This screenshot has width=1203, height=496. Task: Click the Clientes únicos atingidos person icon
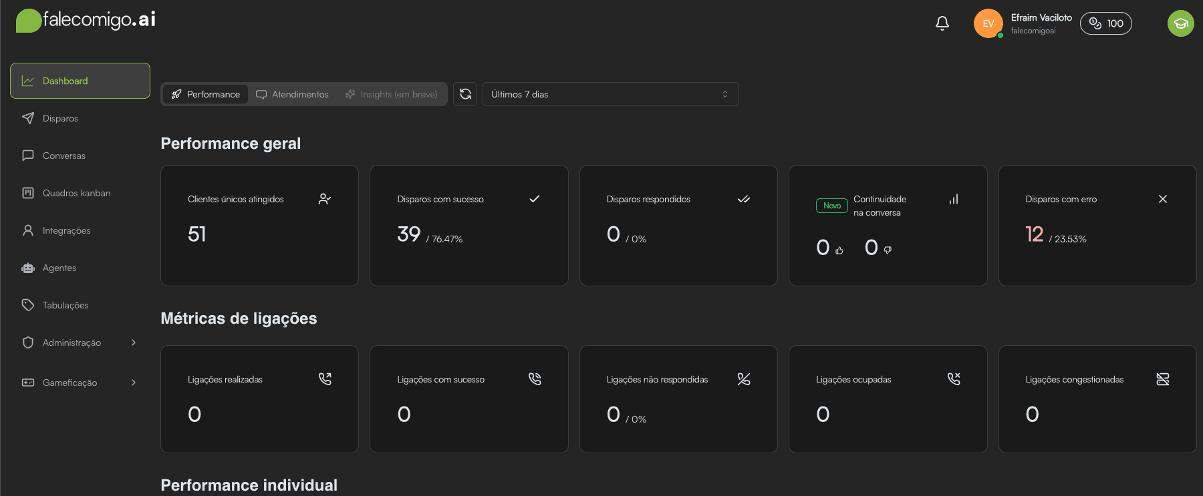point(325,199)
